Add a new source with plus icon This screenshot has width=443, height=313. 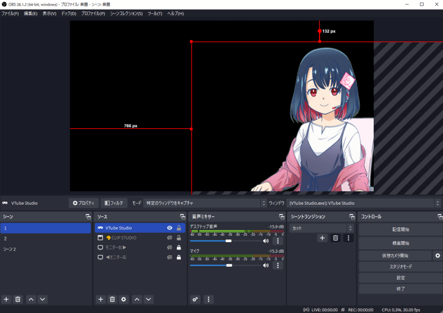(x=101, y=299)
